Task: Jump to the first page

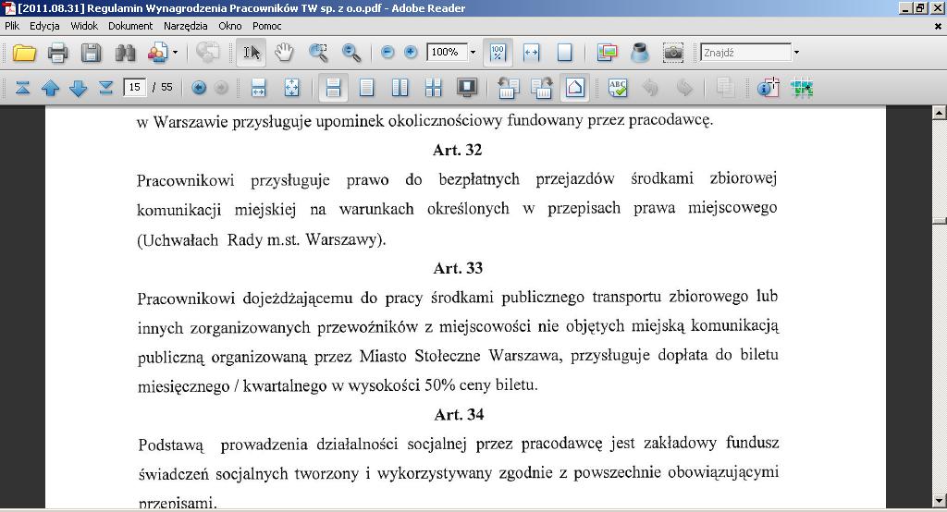Action: 22,88
